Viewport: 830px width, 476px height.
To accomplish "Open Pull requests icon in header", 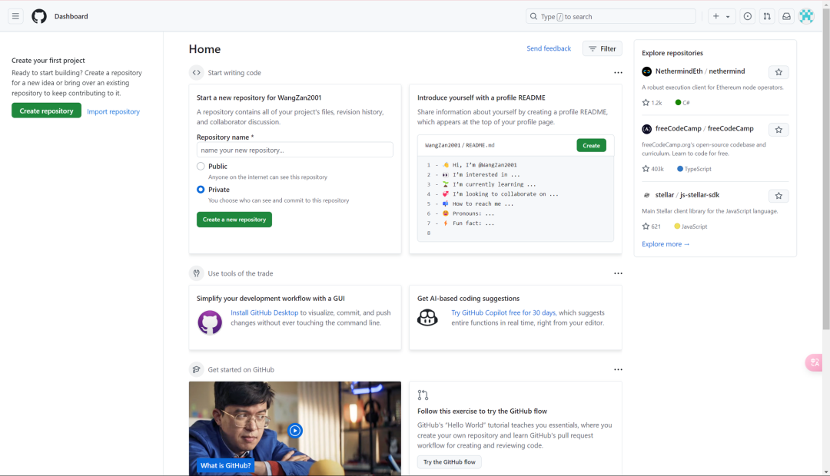I will click(x=767, y=16).
